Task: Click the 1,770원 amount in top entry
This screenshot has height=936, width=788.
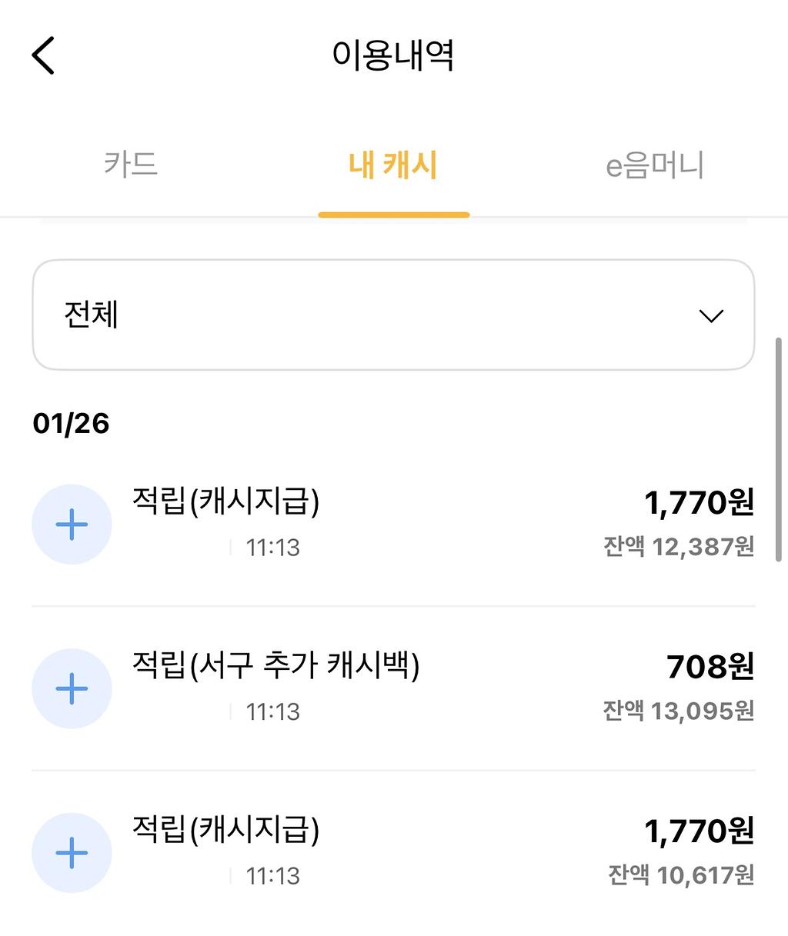Action: [x=699, y=503]
